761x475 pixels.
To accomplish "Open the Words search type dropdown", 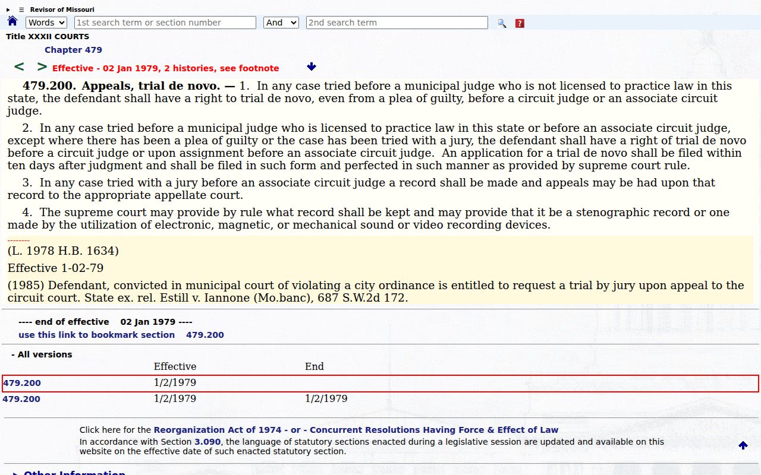I will click(x=46, y=23).
